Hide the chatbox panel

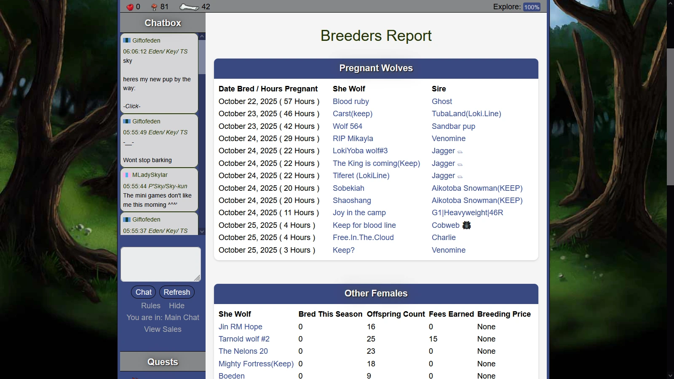[177, 306]
